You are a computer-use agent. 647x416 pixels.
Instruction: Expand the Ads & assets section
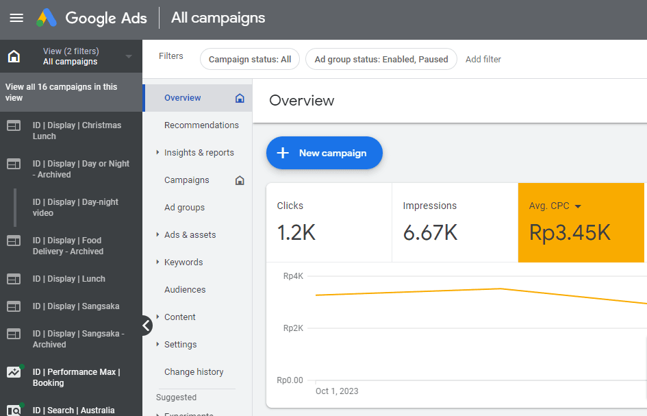(157, 235)
